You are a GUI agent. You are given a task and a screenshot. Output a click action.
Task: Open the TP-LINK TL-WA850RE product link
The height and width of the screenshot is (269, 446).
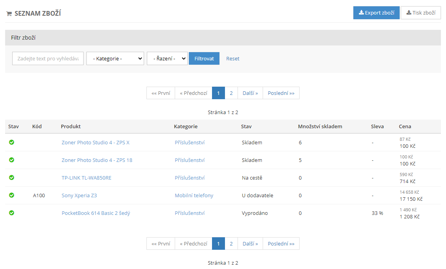pos(86,178)
